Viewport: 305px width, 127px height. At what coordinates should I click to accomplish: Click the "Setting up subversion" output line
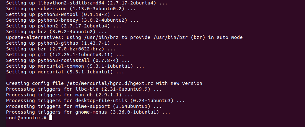coord(71,9)
